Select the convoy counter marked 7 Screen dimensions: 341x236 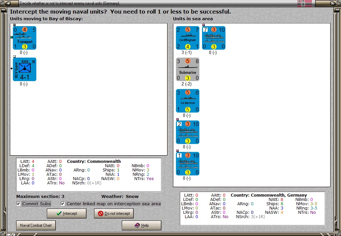click(x=214, y=38)
